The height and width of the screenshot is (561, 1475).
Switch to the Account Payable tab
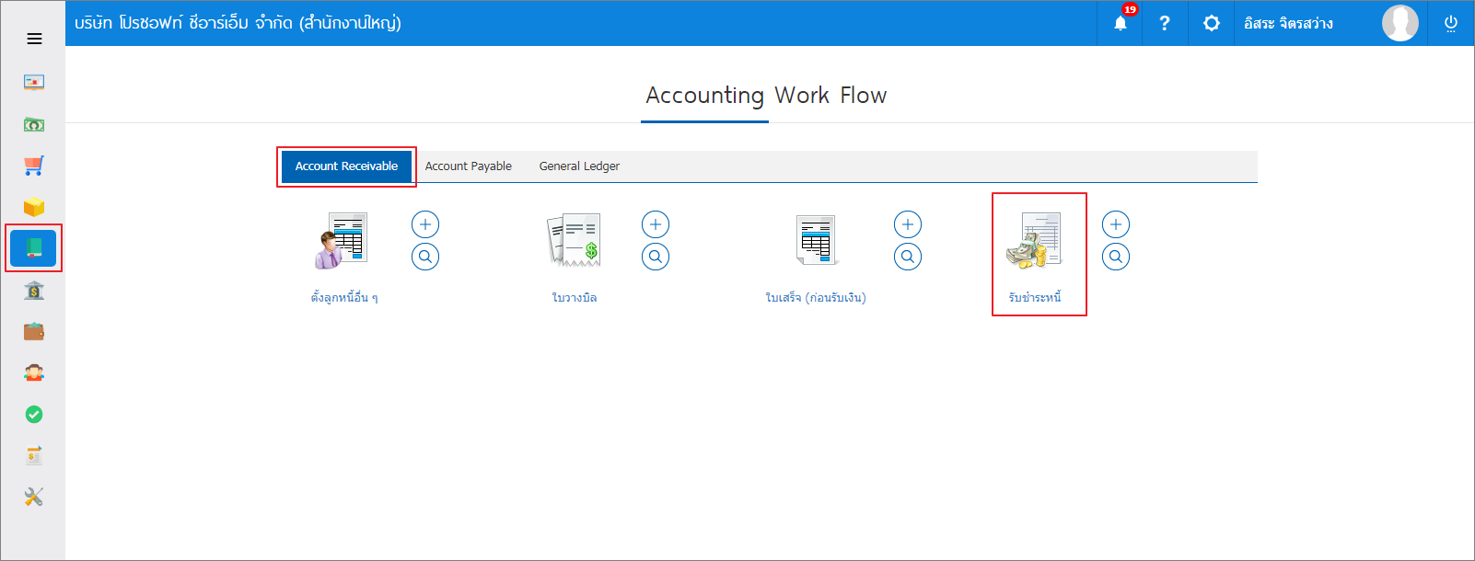point(469,166)
